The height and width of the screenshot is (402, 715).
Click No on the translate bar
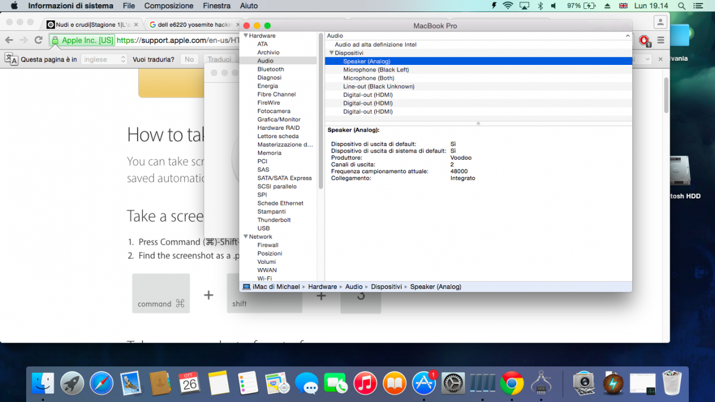(x=189, y=60)
